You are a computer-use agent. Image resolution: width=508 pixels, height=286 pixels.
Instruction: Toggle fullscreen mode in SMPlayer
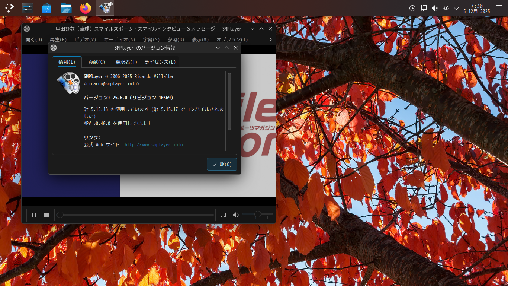click(x=223, y=215)
